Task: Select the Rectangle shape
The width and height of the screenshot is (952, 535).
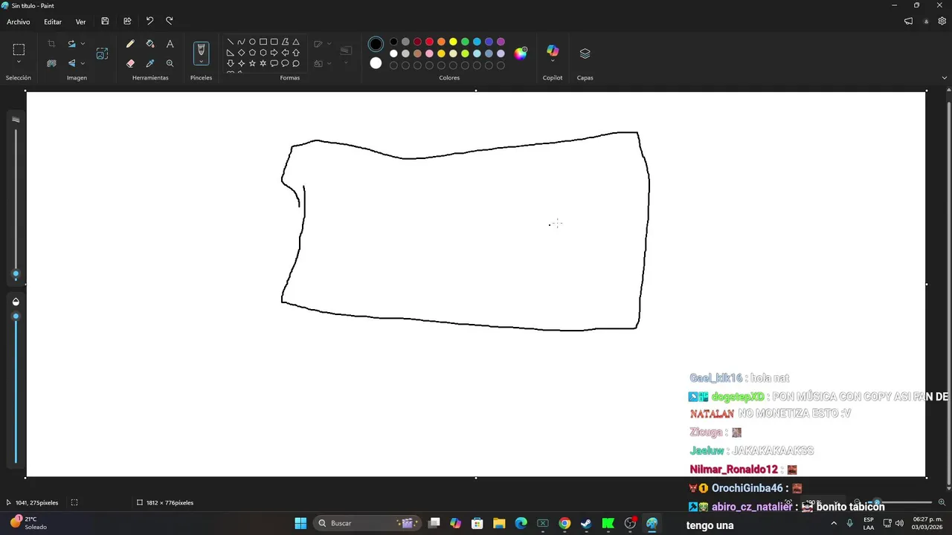Action: [263, 42]
